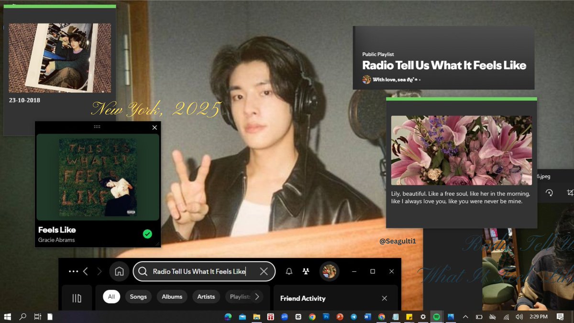Click the Feels Like album cover
This screenshot has height=323, width=574.
pos(98,178)
